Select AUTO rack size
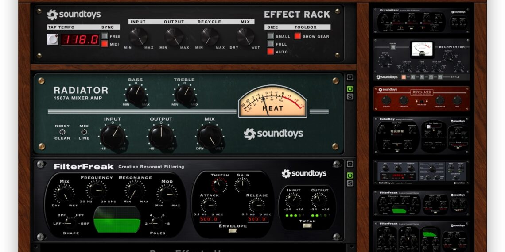Screen dimensions: 505x252 coord(271,51)
